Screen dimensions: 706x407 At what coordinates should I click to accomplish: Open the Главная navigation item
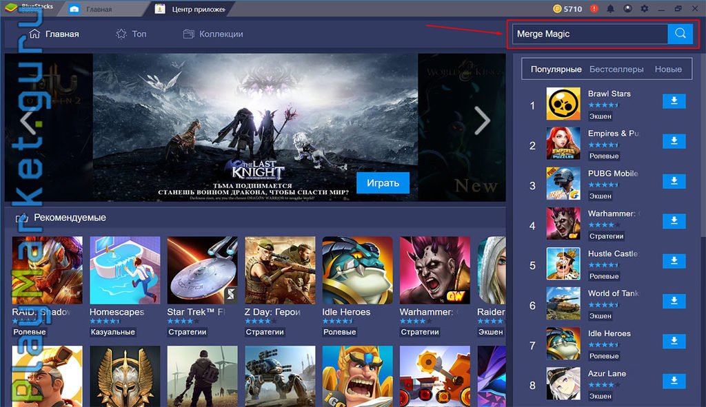click(x=54, y=34)
